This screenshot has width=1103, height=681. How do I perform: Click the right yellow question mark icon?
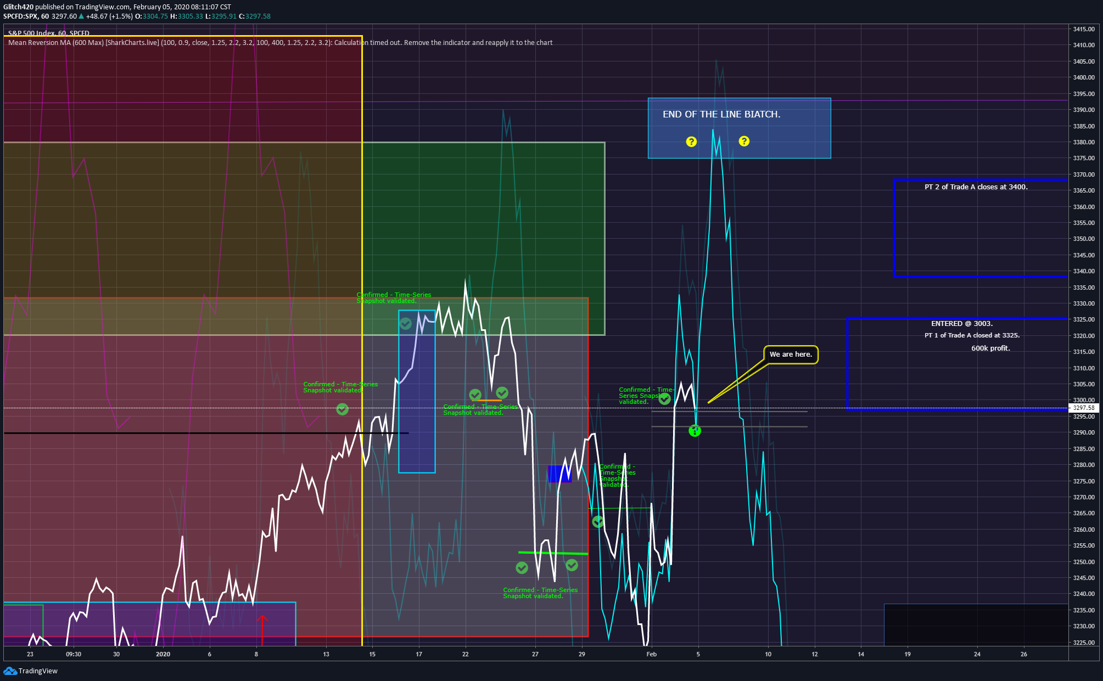[744, 141]
